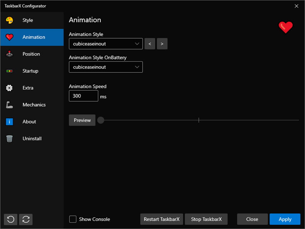The height and width of the screenshot is (229, 305).
Task: Open the Animation Style dropdown
Action: 106,44
